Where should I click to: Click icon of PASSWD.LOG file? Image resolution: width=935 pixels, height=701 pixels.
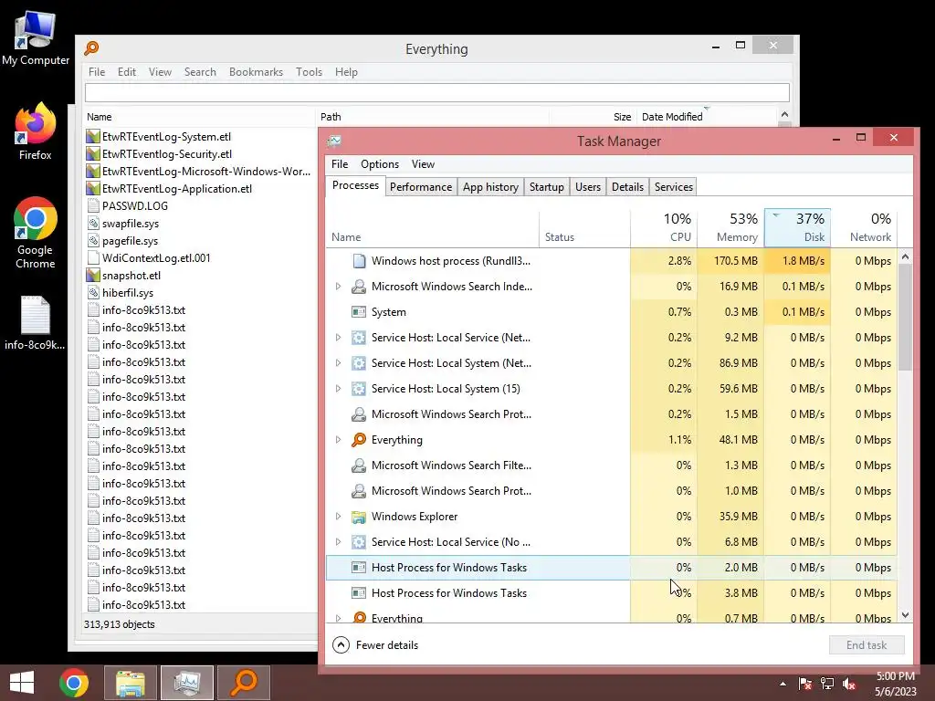coord(92,206)
